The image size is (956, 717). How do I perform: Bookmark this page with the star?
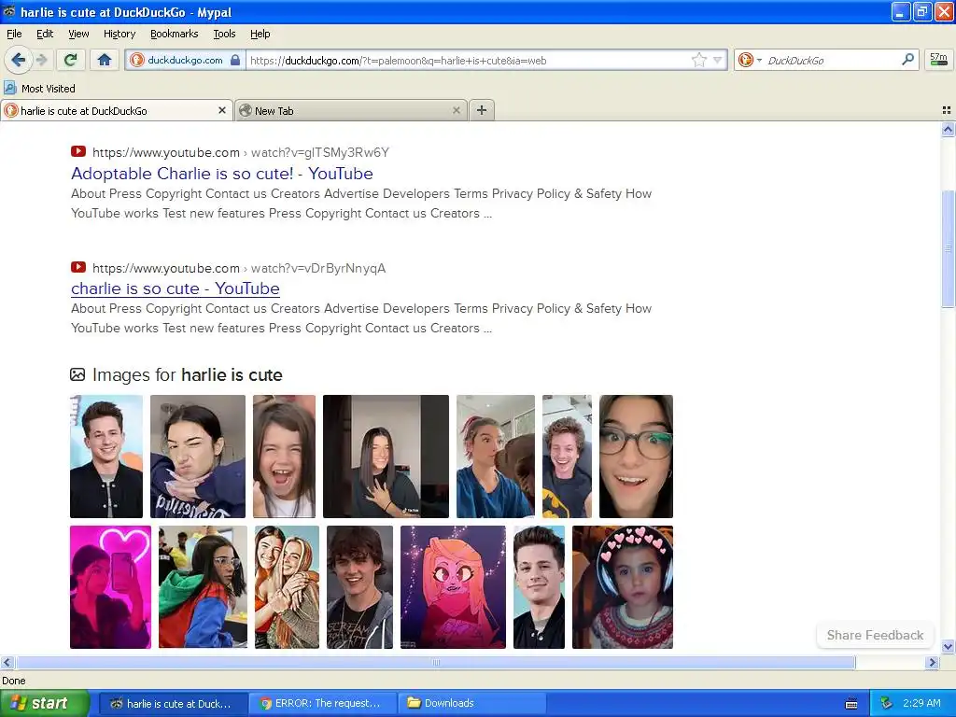pyautogui.click(x=698, y=60)
